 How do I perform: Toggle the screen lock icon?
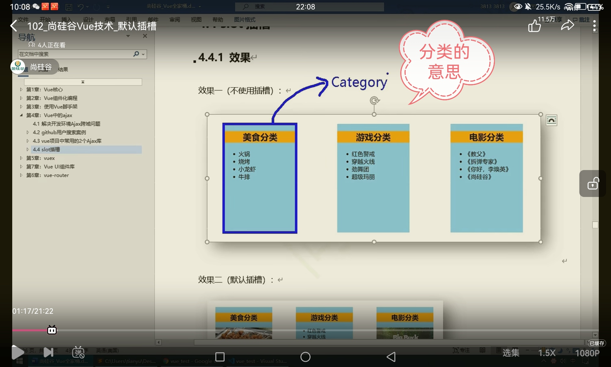[x=593, y=183]
